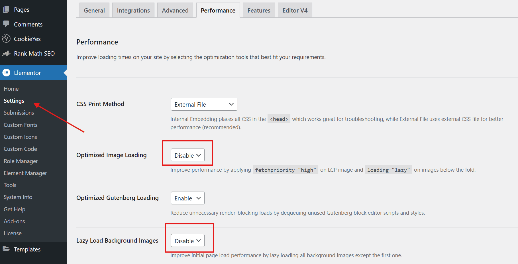Viewport: 518px width, 264px height.
Task: Open the Optimized Gutenberg Loading dropdown
Action: point(187,198)
